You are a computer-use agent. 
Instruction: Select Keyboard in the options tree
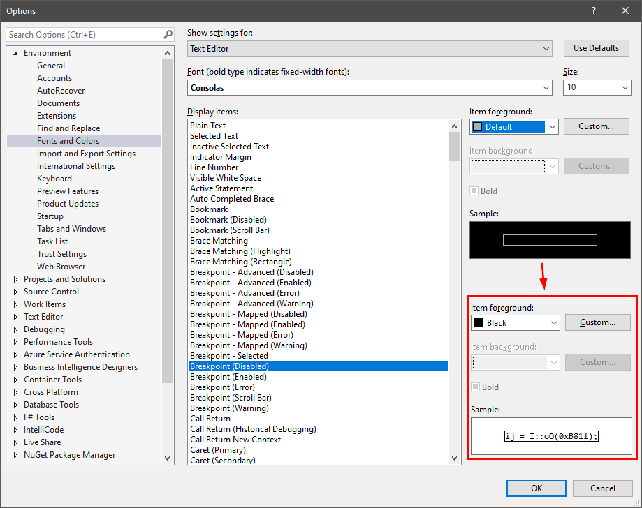pyautogui.click(x=54, y=179)
